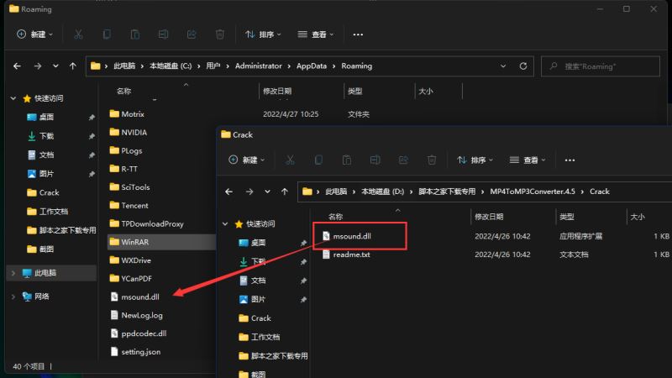
Task: Open the more options (...) menu in Crack window
Action: pyautogui.click(x=570, y=160)
